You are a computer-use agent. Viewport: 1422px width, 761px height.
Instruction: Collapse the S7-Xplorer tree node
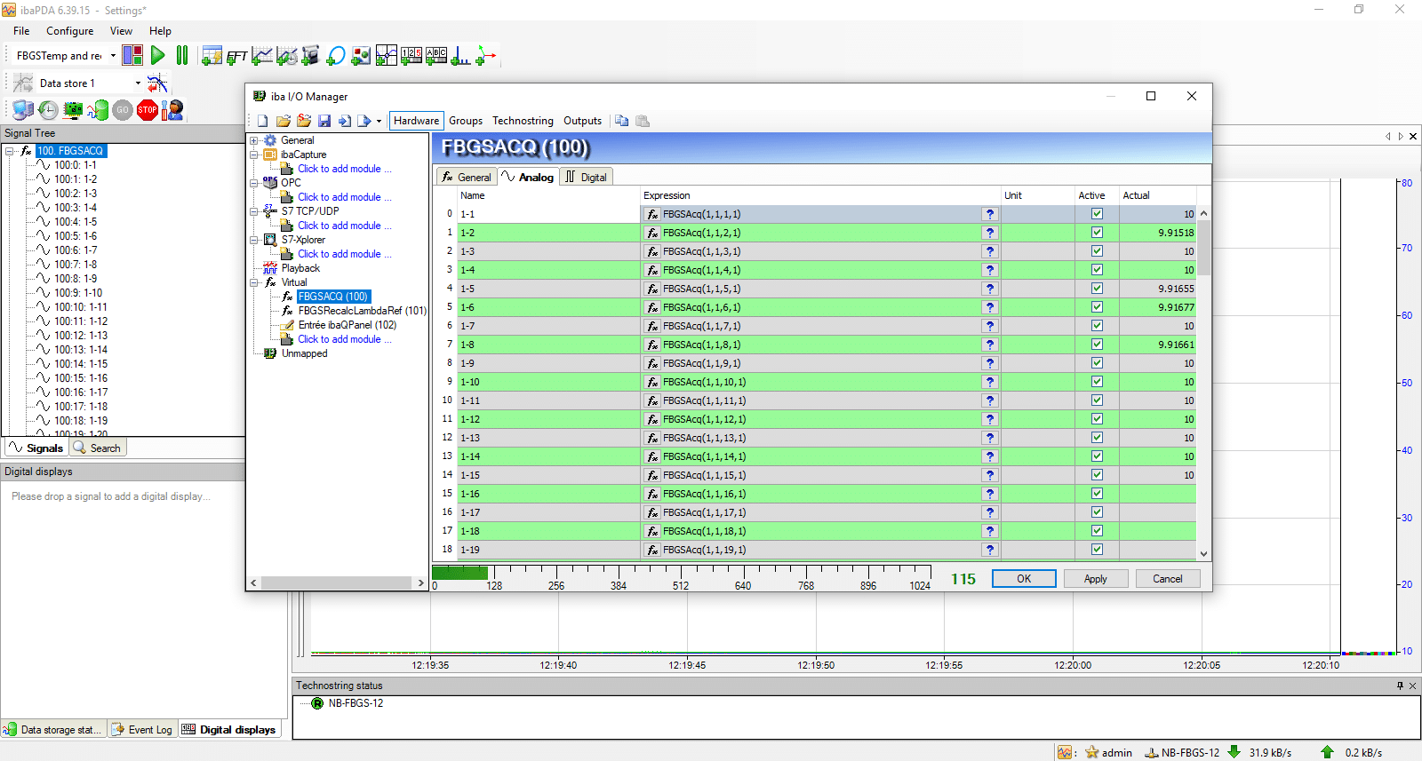(254, 240)
